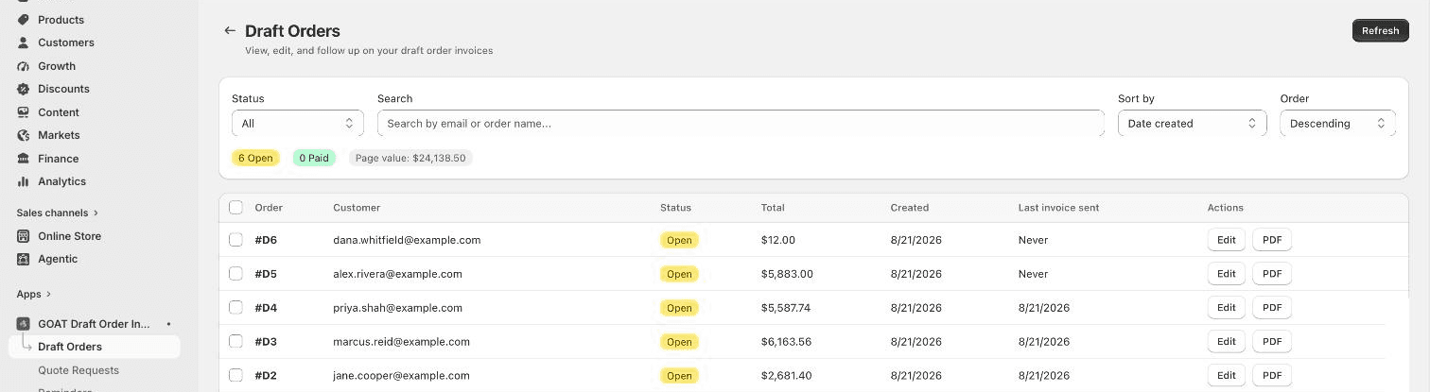The width and height of the screenshot is (1430, 392).
Task: Download PDF for order #D3
Action: 1271,342
